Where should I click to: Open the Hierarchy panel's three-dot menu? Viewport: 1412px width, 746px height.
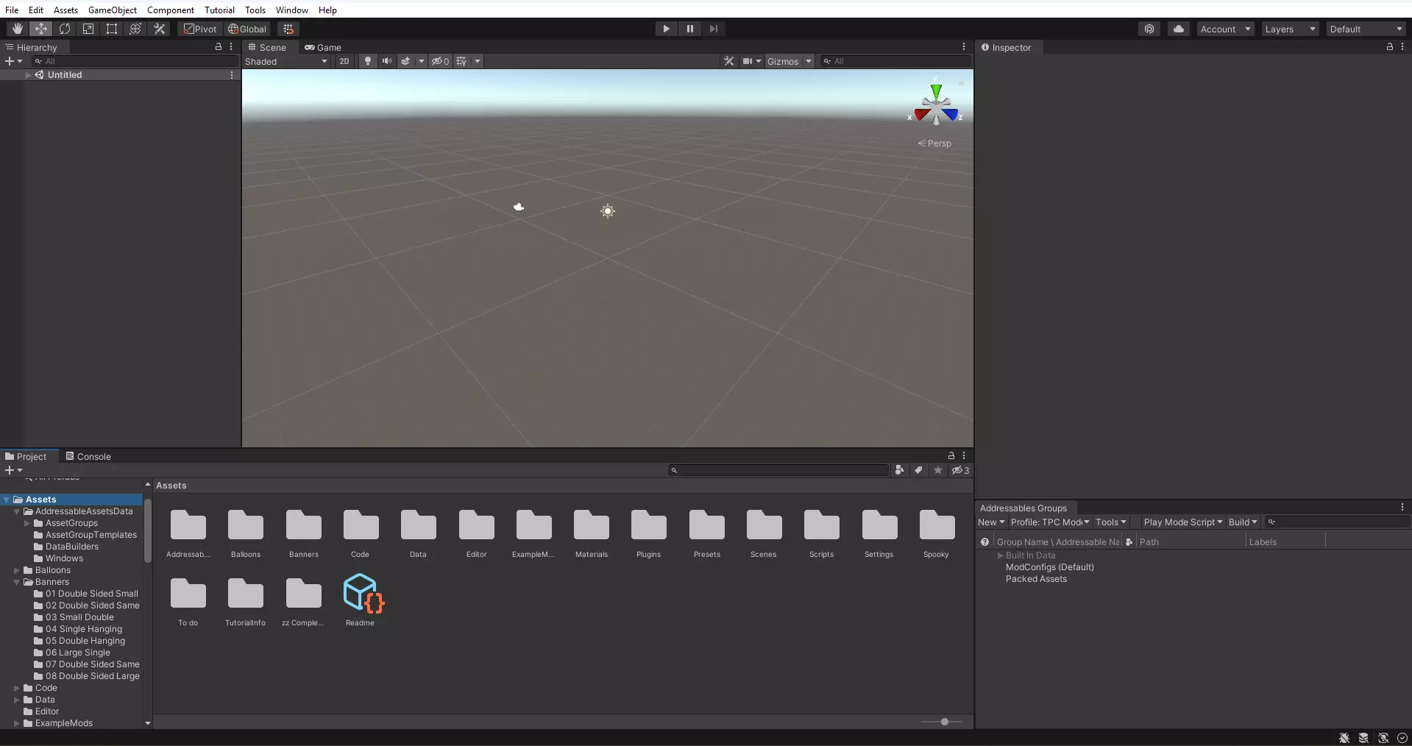coord(231,46)
